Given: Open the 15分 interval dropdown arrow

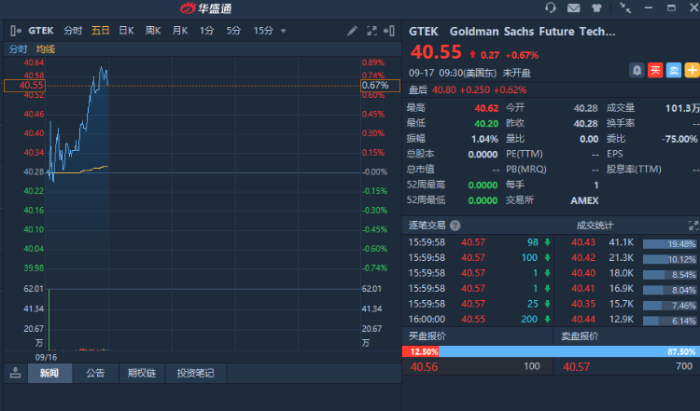Looking at the screenshot, I should 284,31.
